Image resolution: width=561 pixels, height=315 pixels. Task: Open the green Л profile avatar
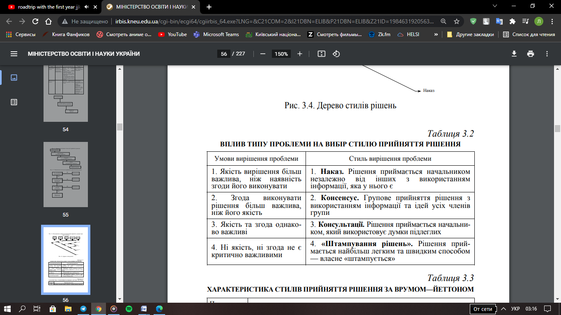click(539, 21)
